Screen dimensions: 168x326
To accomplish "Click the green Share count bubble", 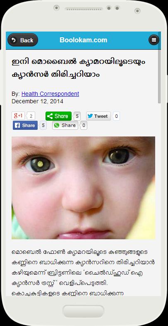I will pos(77,116).
